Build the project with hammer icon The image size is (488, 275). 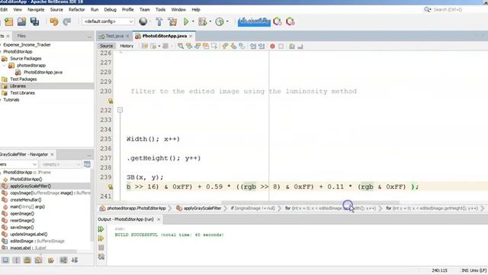coord(159,21)
